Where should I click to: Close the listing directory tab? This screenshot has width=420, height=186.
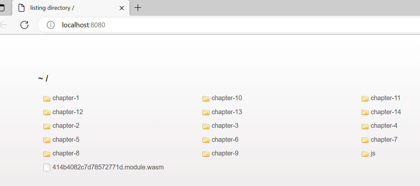(x=122, y=8)
